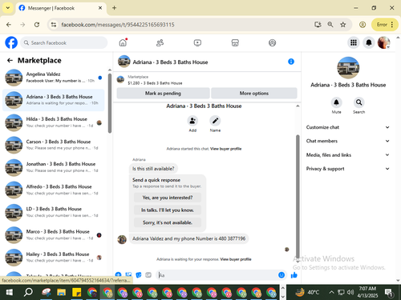Open the Video icon in top navigation
Image resolution: width=401 pixels, height=300 pixels.
[x=197, y=42]
